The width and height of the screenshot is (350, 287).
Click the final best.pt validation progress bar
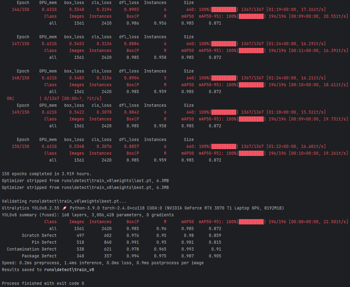click(251, 222)
